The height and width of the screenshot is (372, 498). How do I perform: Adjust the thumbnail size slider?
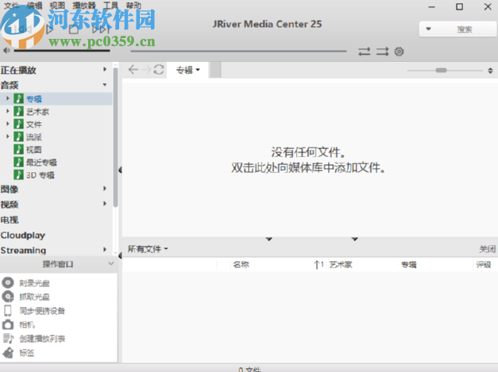click(441, 70)
